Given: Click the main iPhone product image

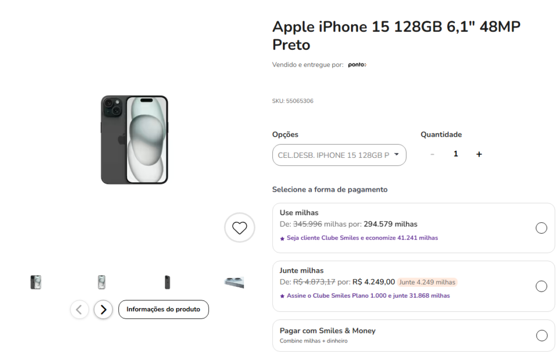Looking at the screenshot, I should [x=134, y=140].
